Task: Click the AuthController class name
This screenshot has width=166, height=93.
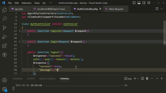Action: (x=40, y=24)
